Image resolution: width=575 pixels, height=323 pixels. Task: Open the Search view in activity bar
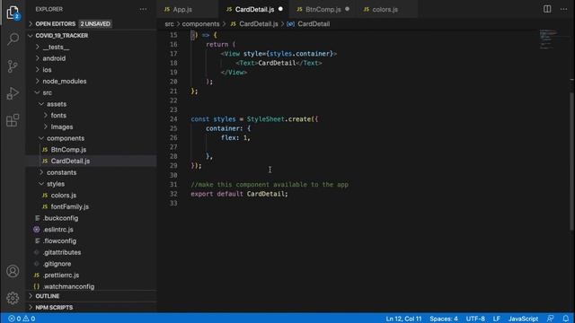click(13, 39)
